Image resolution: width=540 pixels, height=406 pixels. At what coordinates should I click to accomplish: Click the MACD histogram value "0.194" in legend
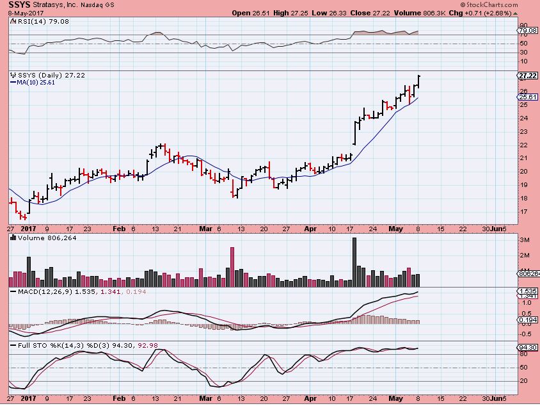tap(136, 291)
